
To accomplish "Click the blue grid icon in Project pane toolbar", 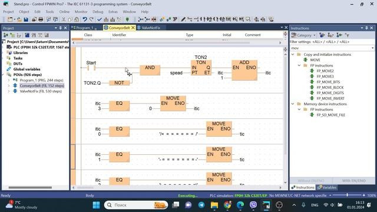I will (27, 35).
